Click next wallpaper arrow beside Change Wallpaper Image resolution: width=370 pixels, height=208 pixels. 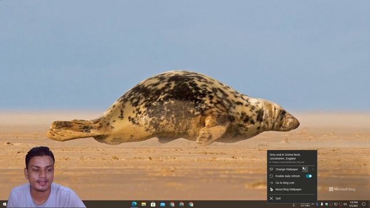pyautogui.click(x=313, y=169)
